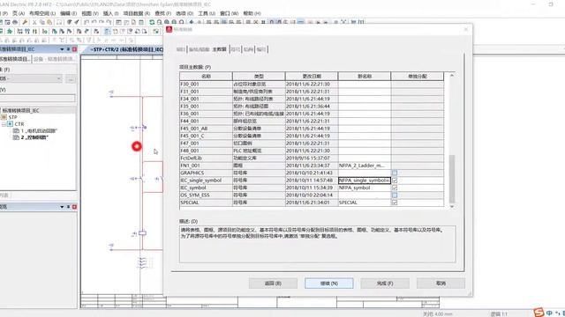
Task: Tick the OS_SYM_ESS row checkbox
Action: [x=395, y=195]
